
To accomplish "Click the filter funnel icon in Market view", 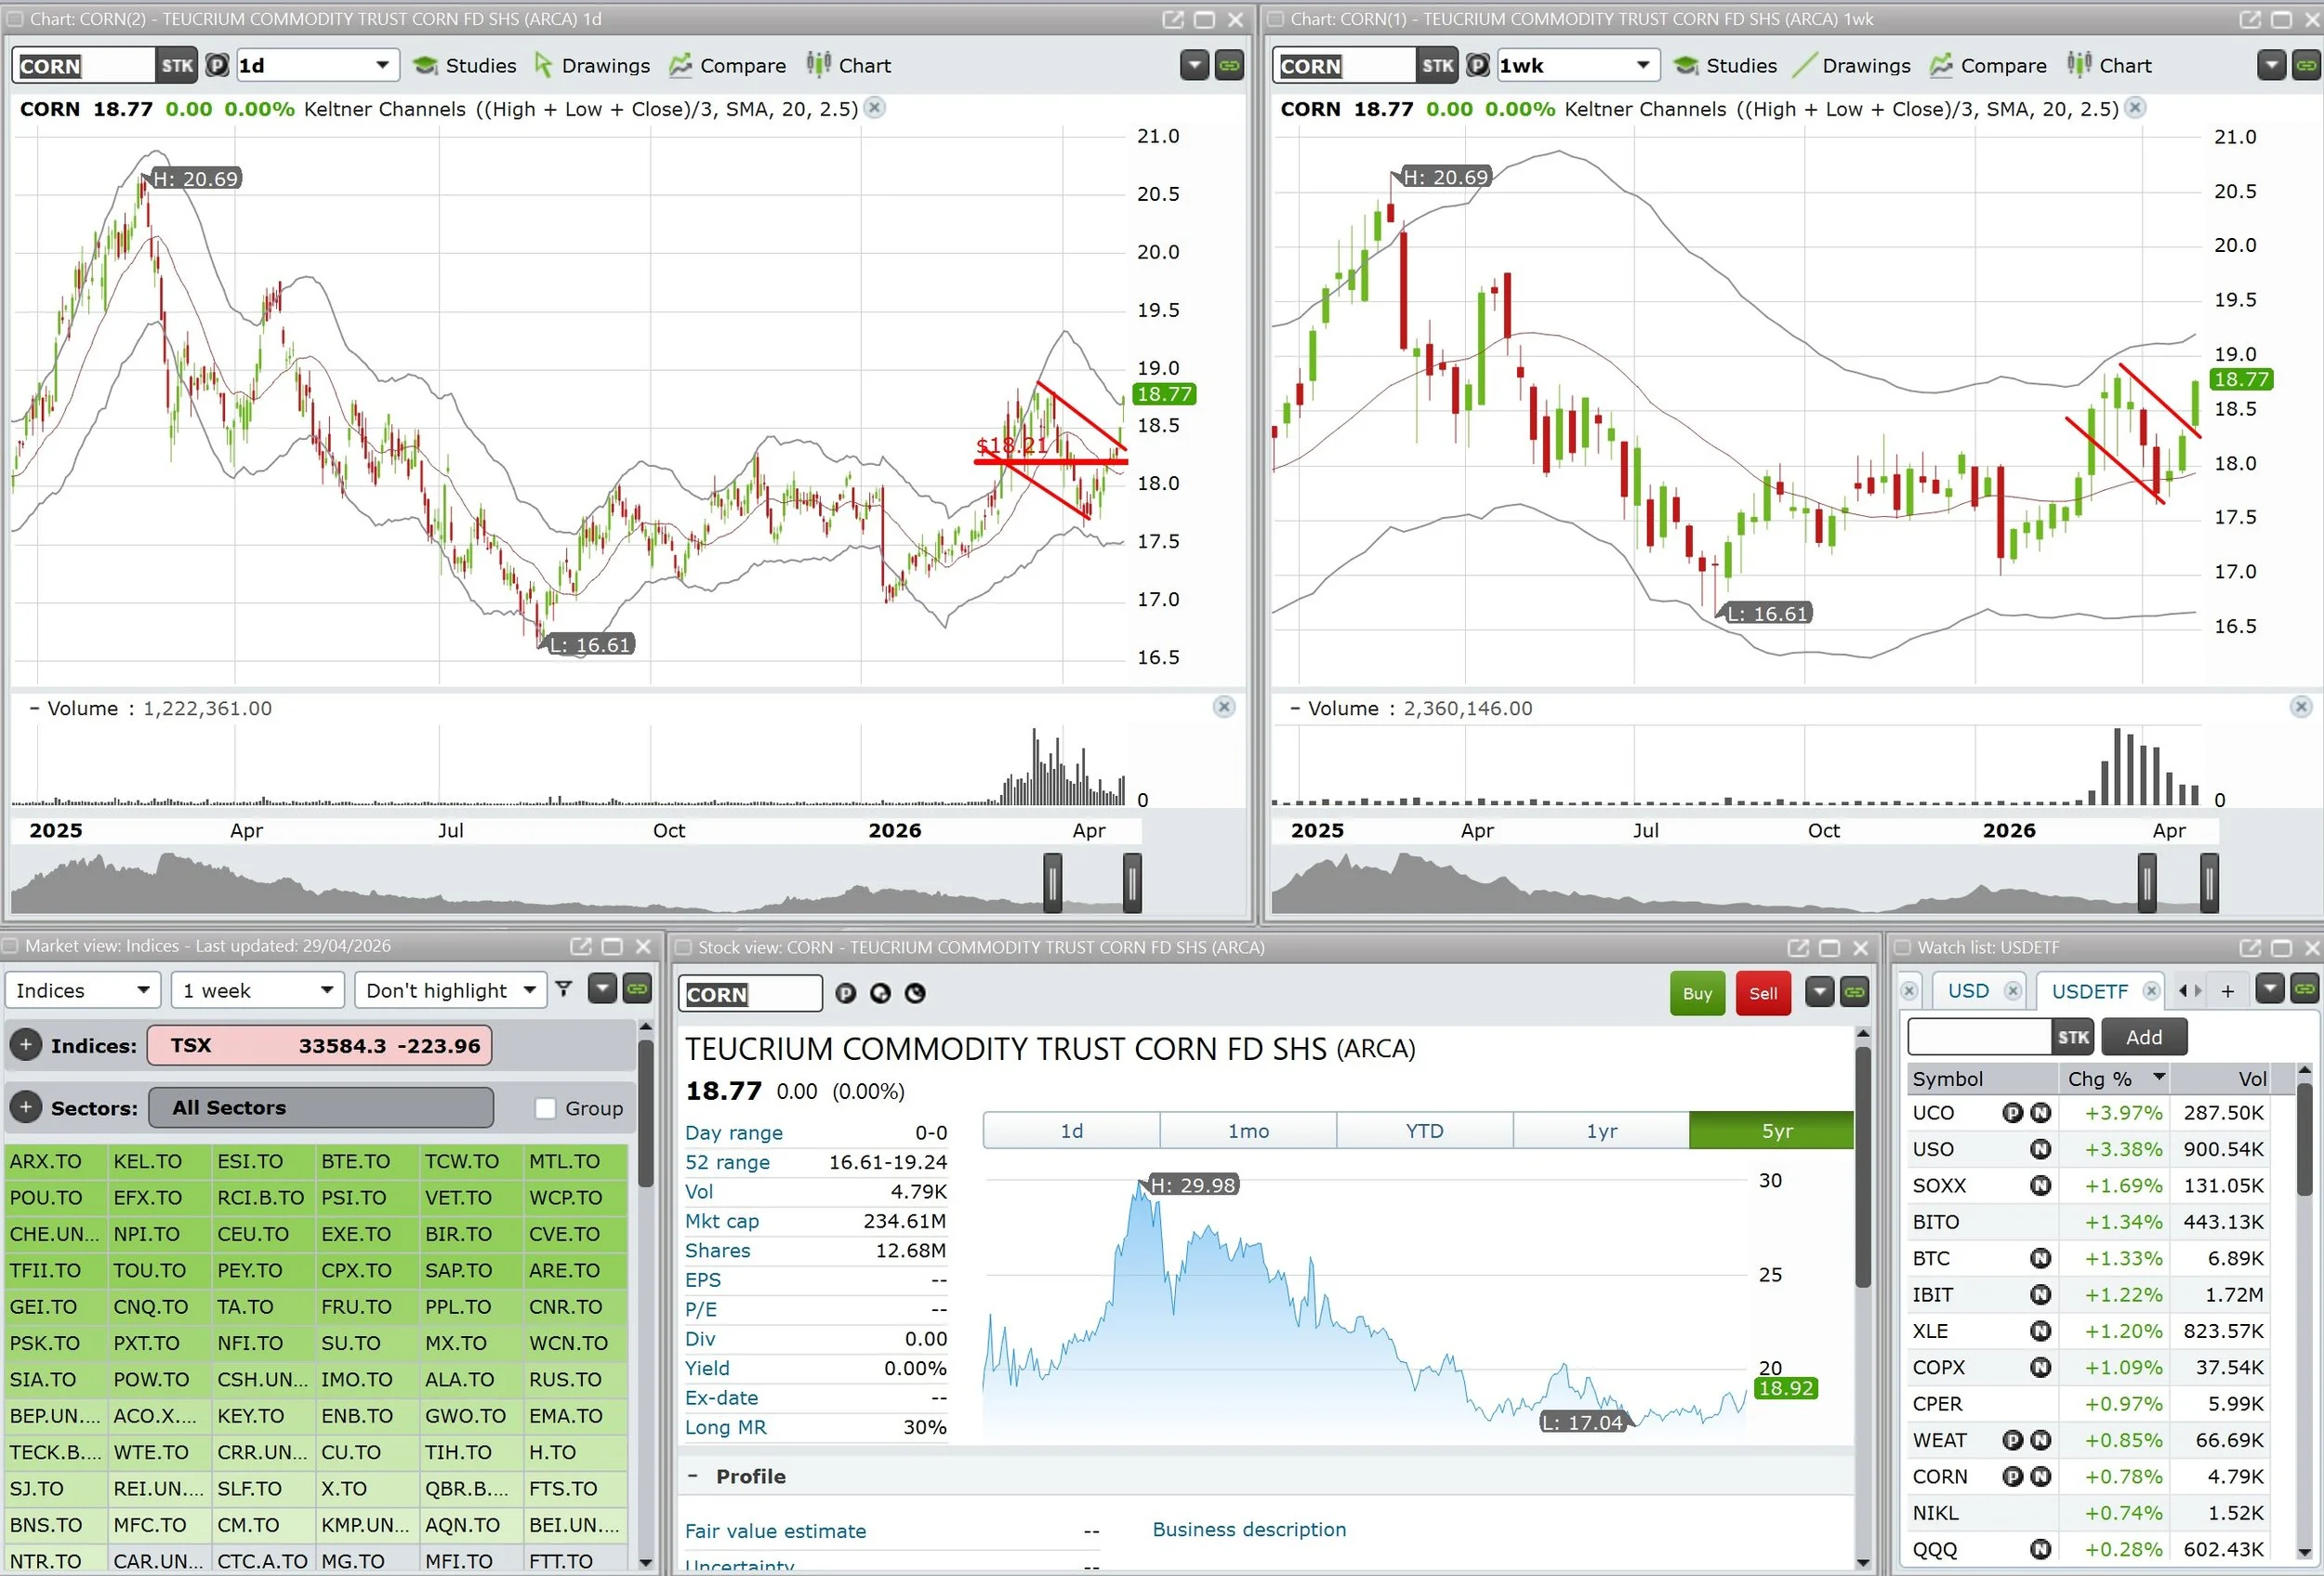I will click(564, 989).
